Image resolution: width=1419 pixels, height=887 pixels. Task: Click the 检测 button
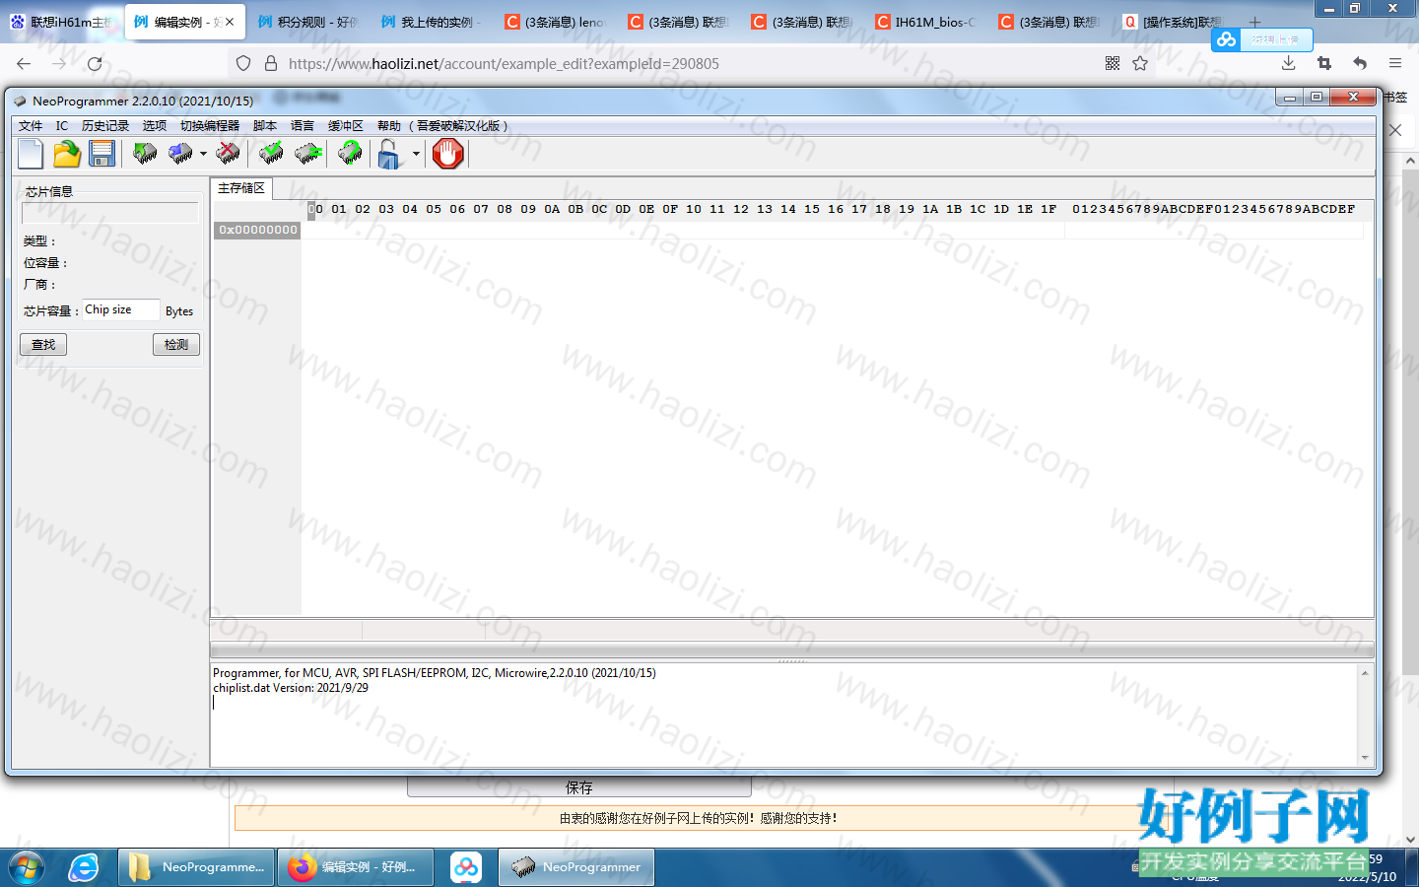click(x=176, y=344)
